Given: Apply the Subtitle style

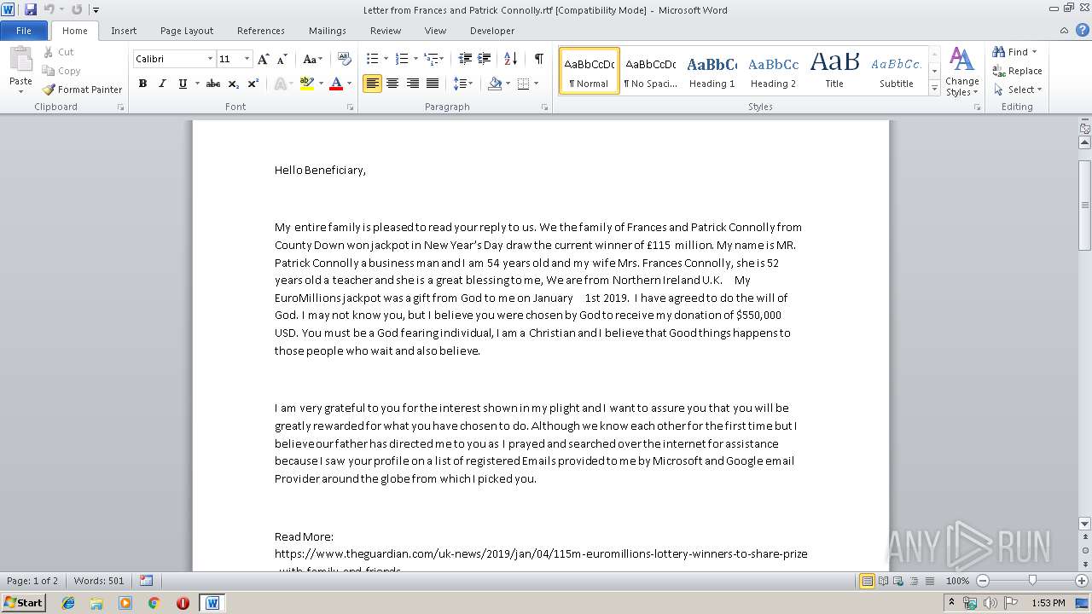Looking at the screenshot, I should point(896,71).
